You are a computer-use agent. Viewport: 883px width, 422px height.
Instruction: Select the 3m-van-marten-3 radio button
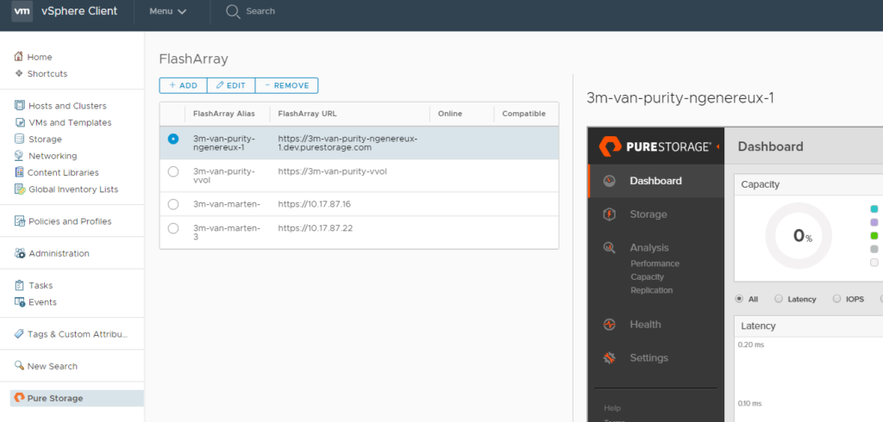tap(173, 228)
